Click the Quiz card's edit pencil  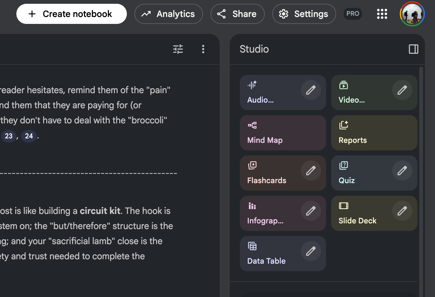click(402, 171)
